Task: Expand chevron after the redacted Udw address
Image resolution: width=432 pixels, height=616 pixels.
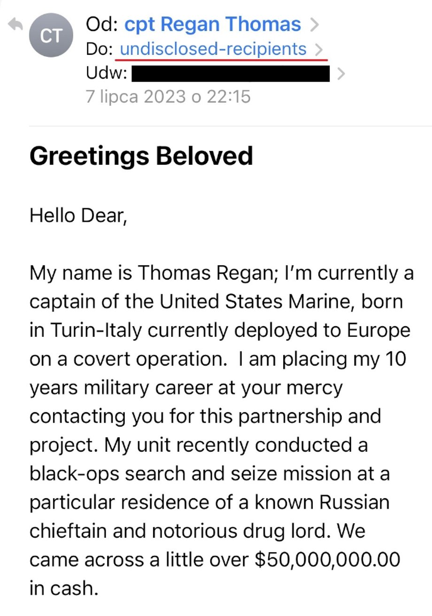Action: (x=341, y=74)
